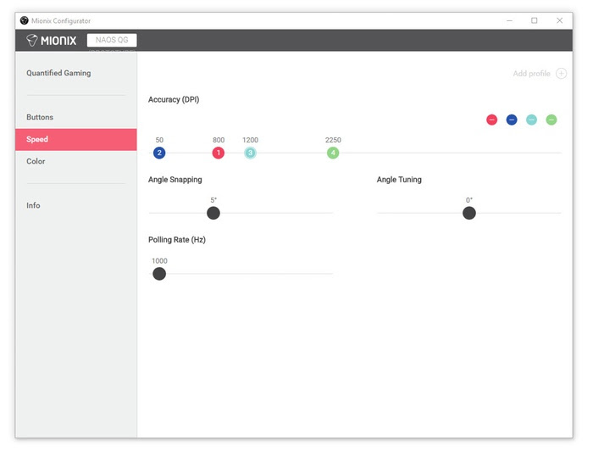The height and width of the screenshot is (457, 593).
Task: Open the Quantified Gaming section
Action: tap(58, 73)
